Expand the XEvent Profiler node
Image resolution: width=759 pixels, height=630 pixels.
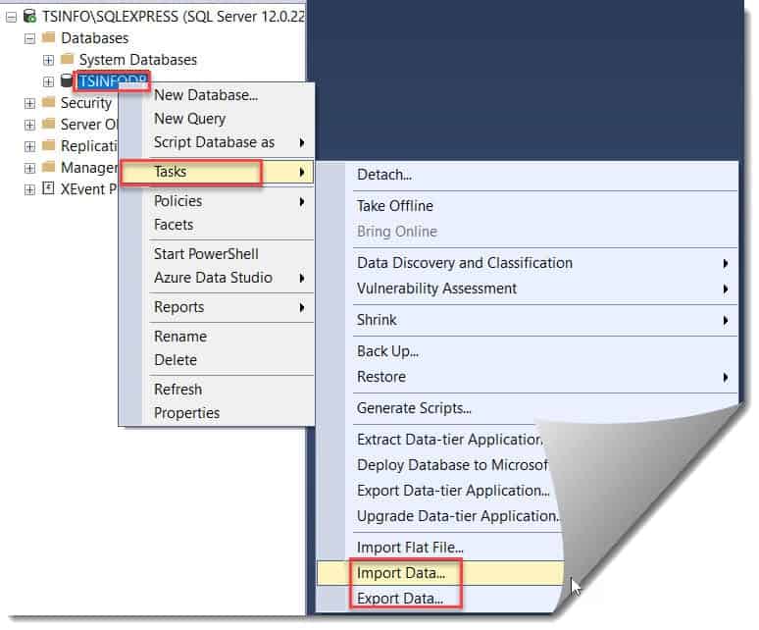29,189
